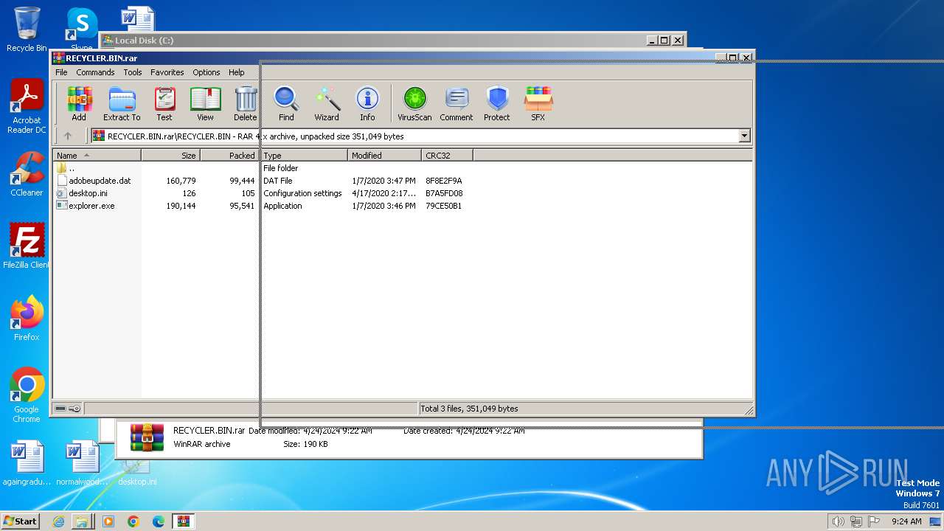Viewport: 944px width, 531px height.
Task: Sort by the Size column header
Action: pos(170,156)
